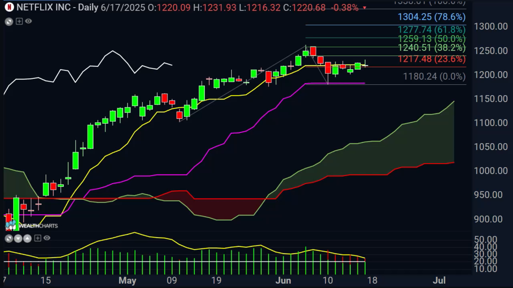Viewport: 513px width, 288px height.
Task: Click the 15 date label on time axis
Action: pyautogui.click(x=46, y=281)
